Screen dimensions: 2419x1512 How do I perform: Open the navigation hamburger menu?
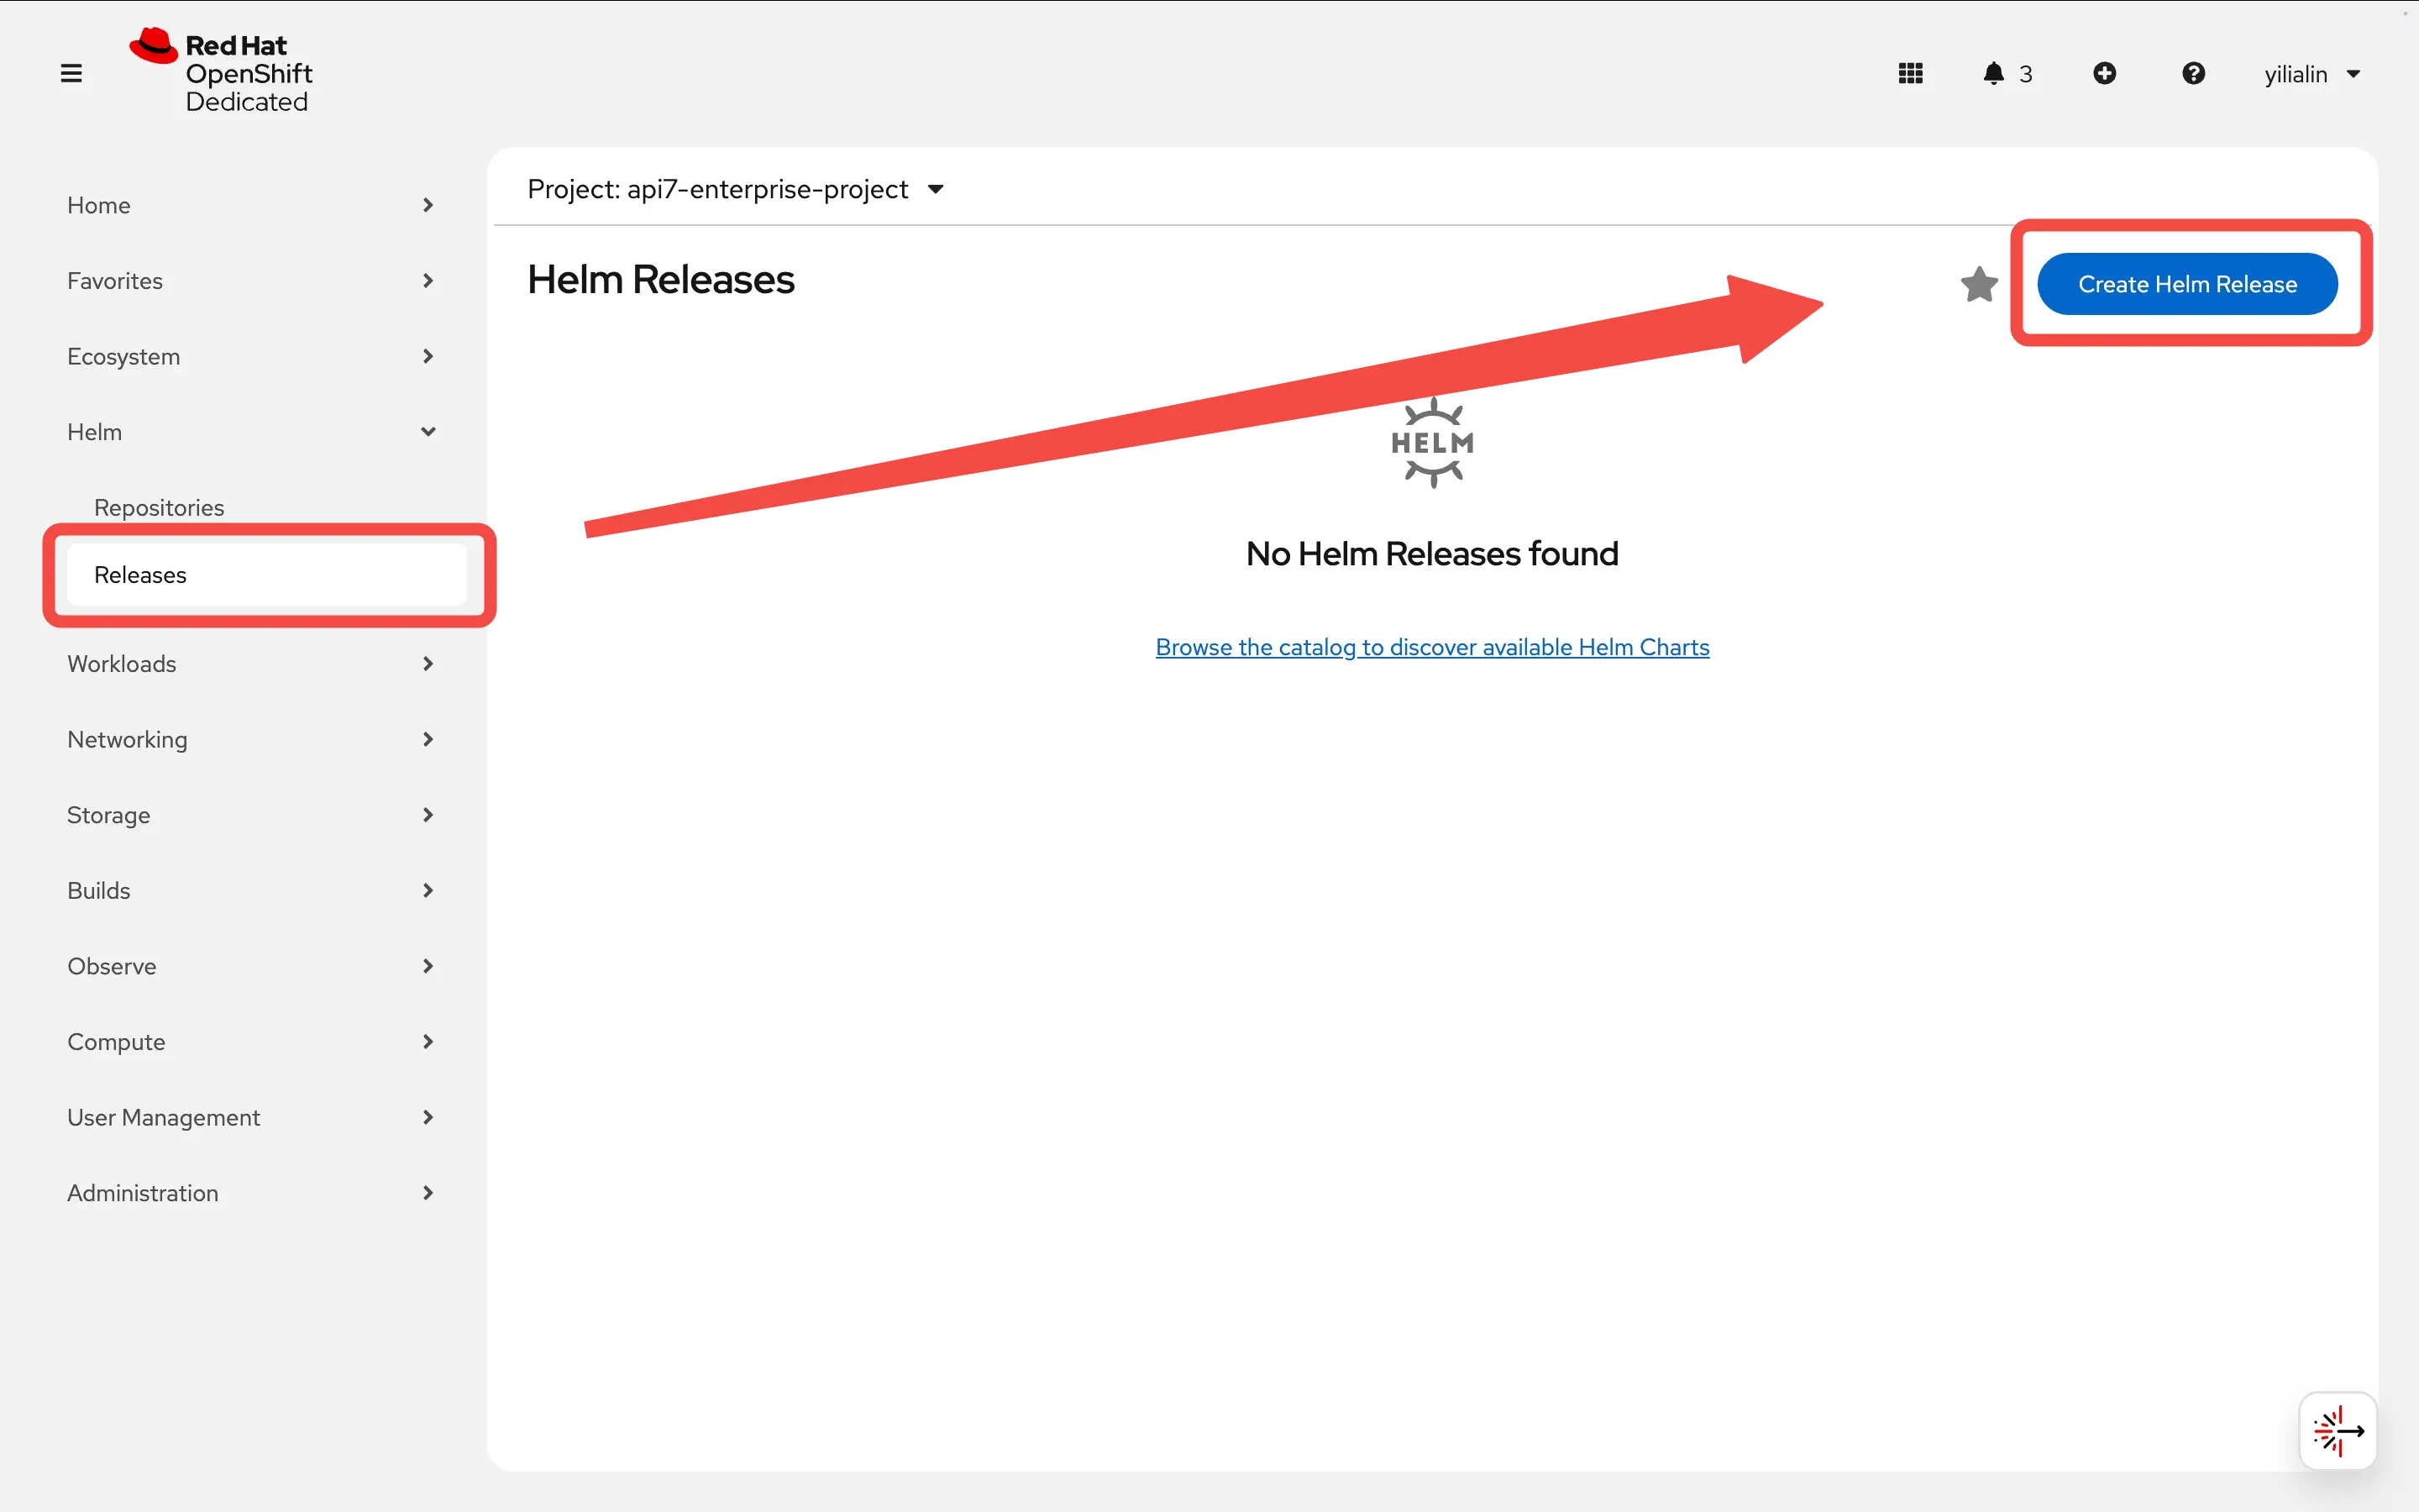pos(71,72)
